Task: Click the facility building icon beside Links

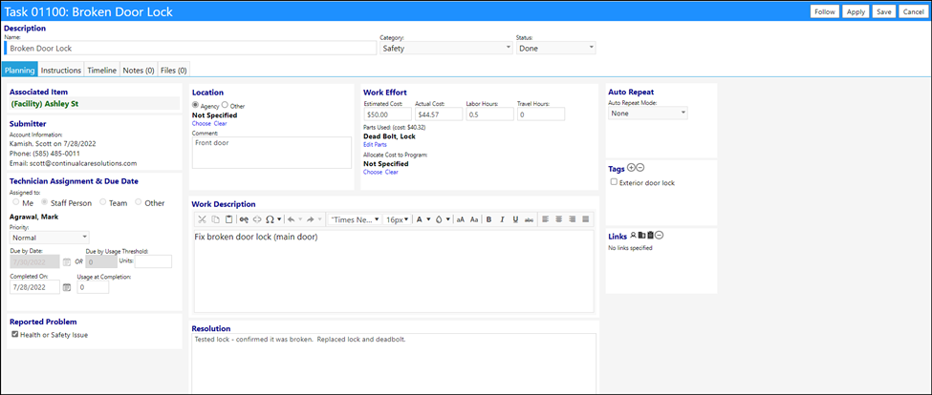Action: [641, 235]
